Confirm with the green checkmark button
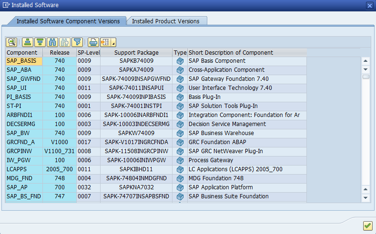The width and height of the screenshot is (376, 234). [x=367, y=225]
